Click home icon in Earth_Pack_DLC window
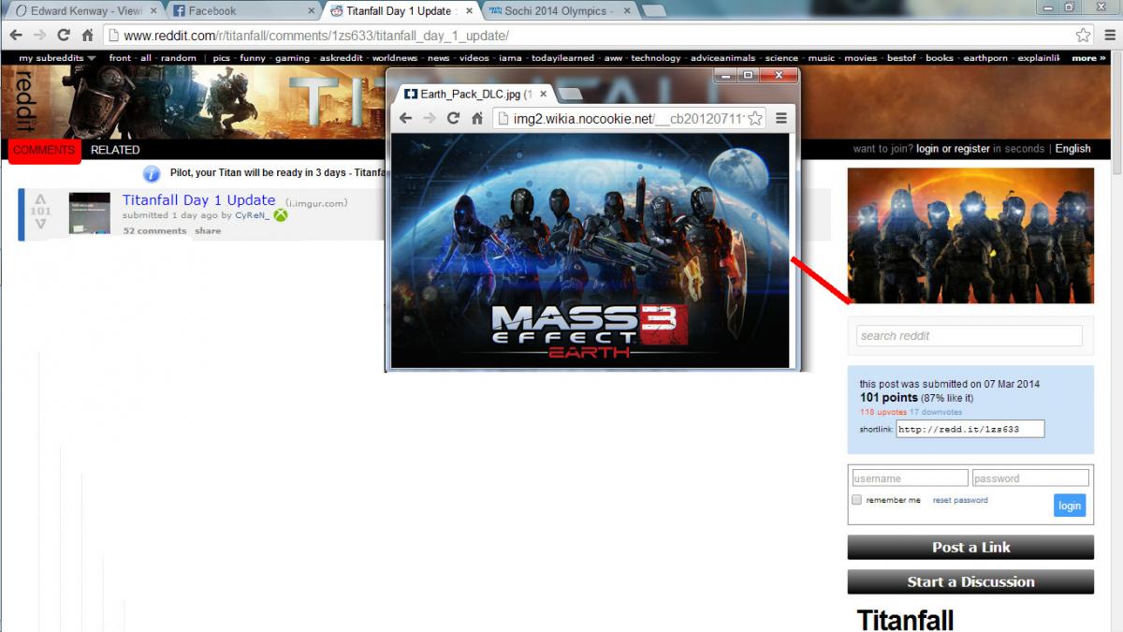 476,118
